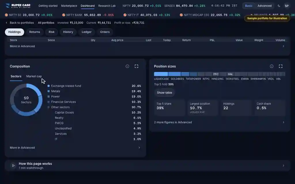Open Composition info icon
This screenshot has width=295, height=184.
tap(127, 66)
